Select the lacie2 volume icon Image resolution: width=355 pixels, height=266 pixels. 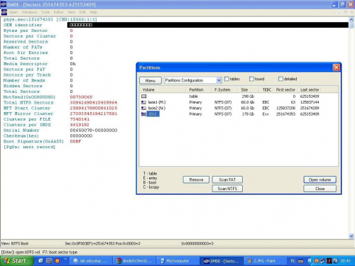143,108
